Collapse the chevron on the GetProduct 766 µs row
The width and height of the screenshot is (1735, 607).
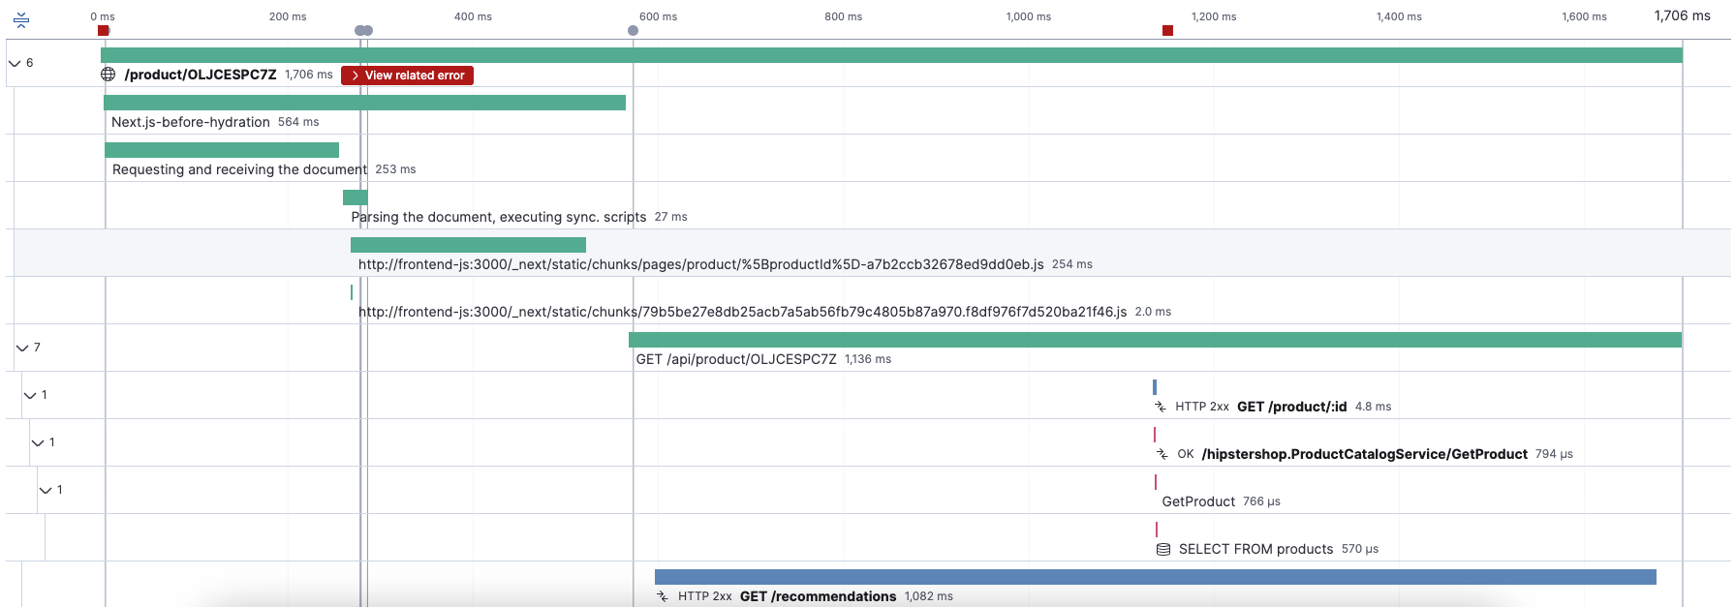tap(46, 490)
